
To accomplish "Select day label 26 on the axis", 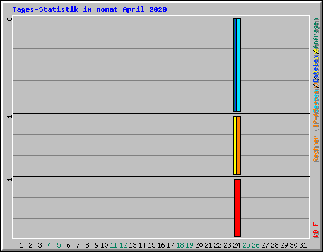I will tap(255, 245).
